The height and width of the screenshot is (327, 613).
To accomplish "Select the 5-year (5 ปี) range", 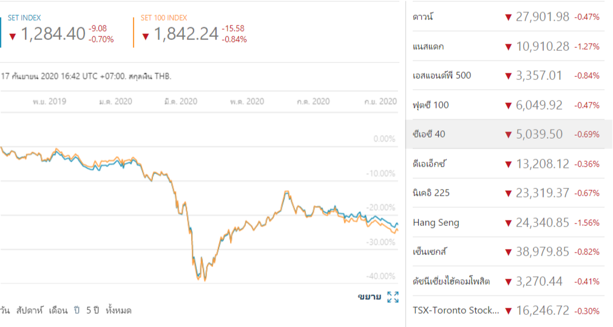I will tap(92, 311).
